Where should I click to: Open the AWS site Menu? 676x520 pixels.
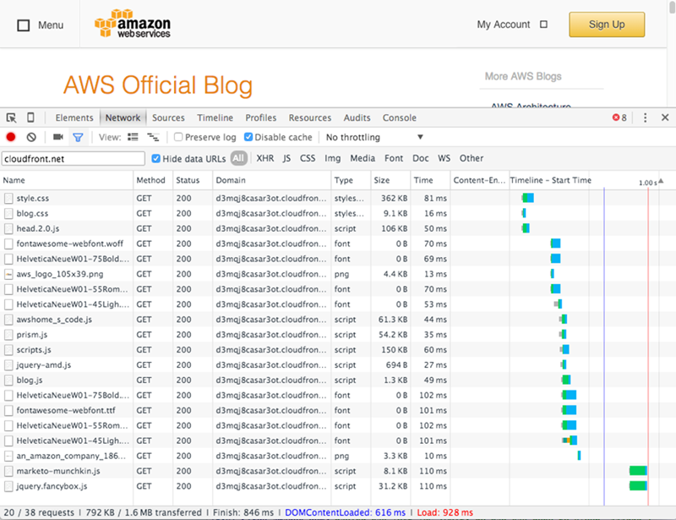(40, 25)
